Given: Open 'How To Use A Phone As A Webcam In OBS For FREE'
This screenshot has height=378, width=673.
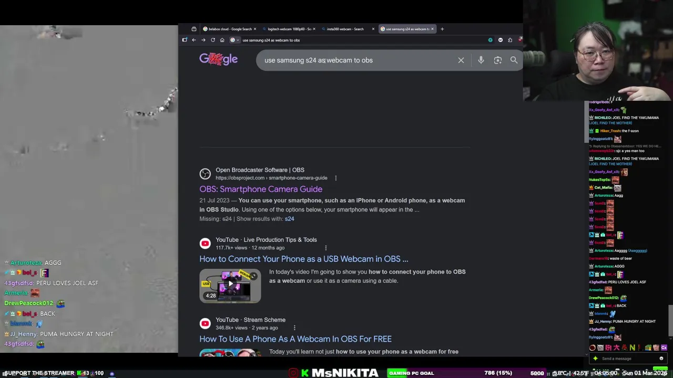Looking at the screenshot, I should click(295, 339).
